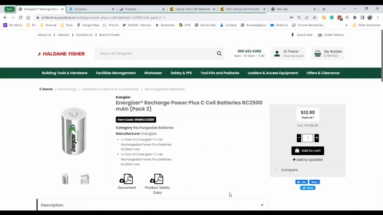Screen dimensions: 383x215
Task: Select the second battery pack thumbnail
Action: 85,179
